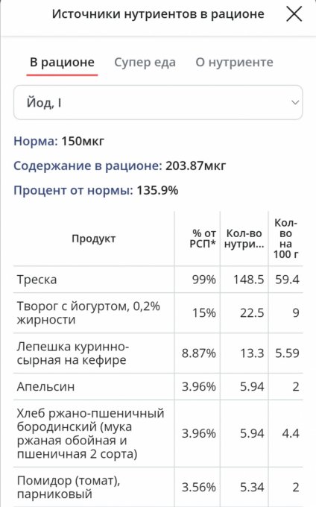Click the Кол-во нутри... column header
316x507 pixels.
(x=244, y=239)
